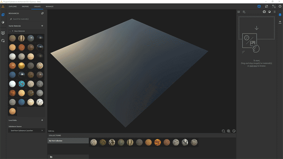This screenshot has width=283, height=159.
Task: Open the gear-shaped icon in the right panel
Action: click(264, 12)
